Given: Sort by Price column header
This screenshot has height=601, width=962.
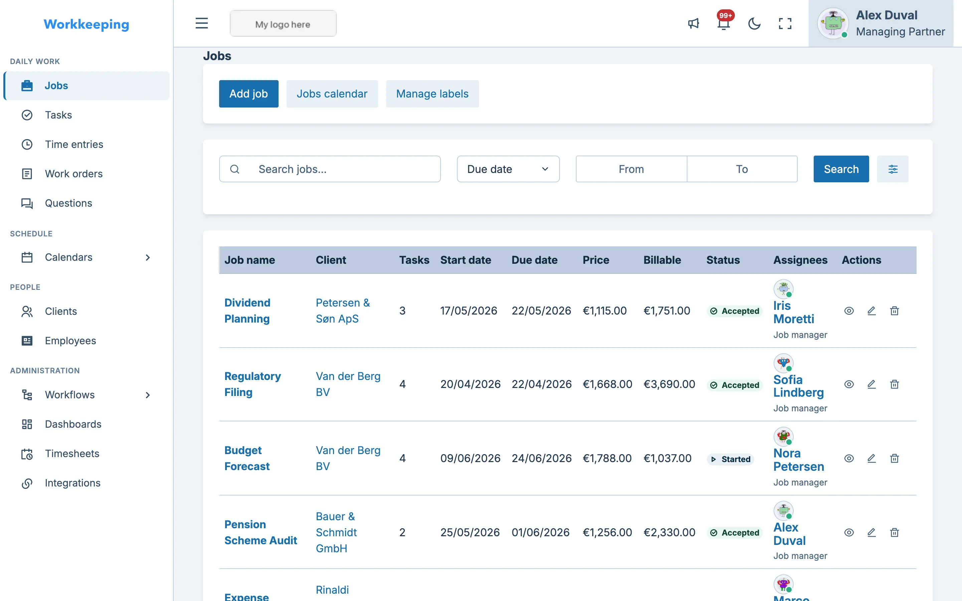Looking at the screenshot, I should tap(596, 260).
